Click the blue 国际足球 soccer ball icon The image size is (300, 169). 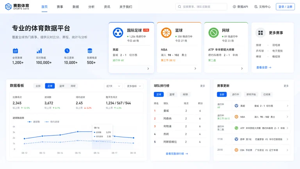point(118,33)
